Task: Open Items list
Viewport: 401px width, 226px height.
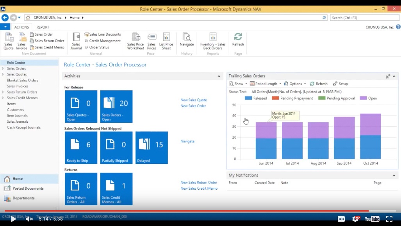Action: 11,104
